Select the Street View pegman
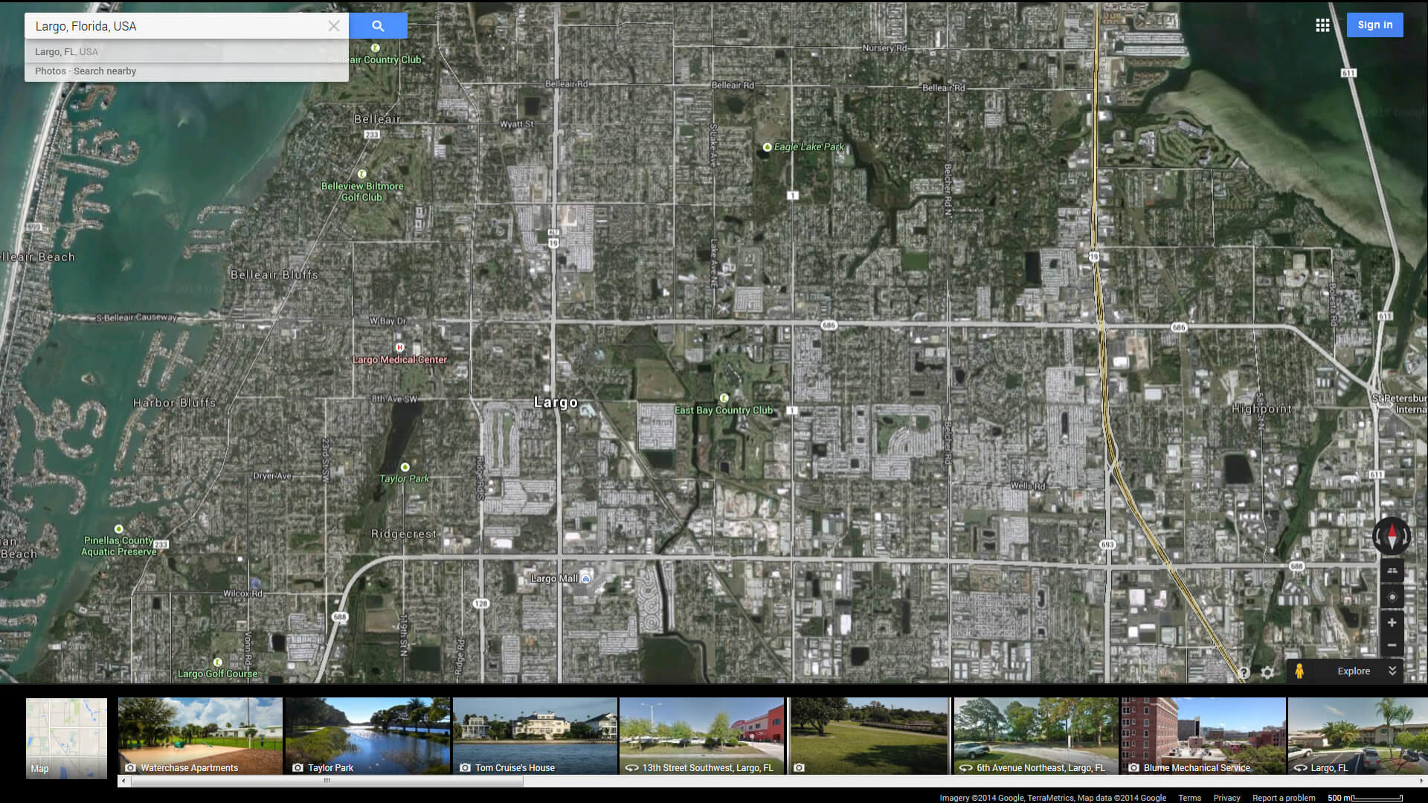Screen dimensions: 1428x803 [x=1299, y=671]
